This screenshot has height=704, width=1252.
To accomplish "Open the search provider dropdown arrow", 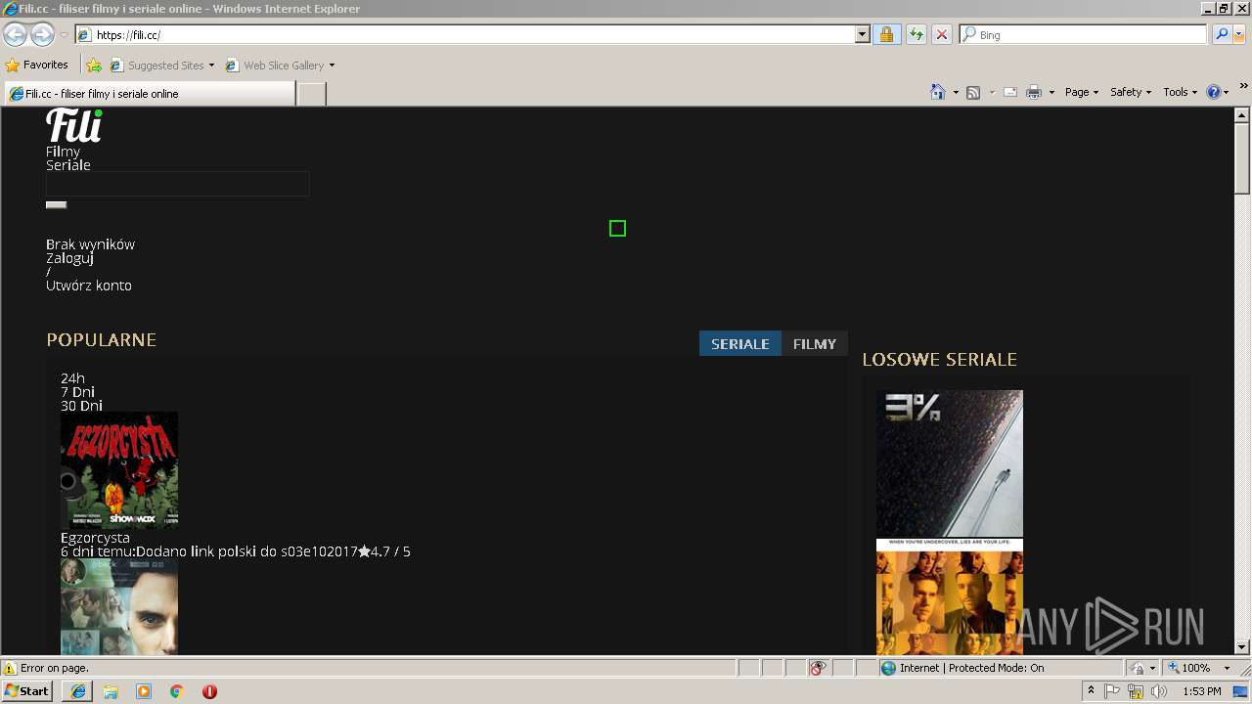I will 1239,35.
